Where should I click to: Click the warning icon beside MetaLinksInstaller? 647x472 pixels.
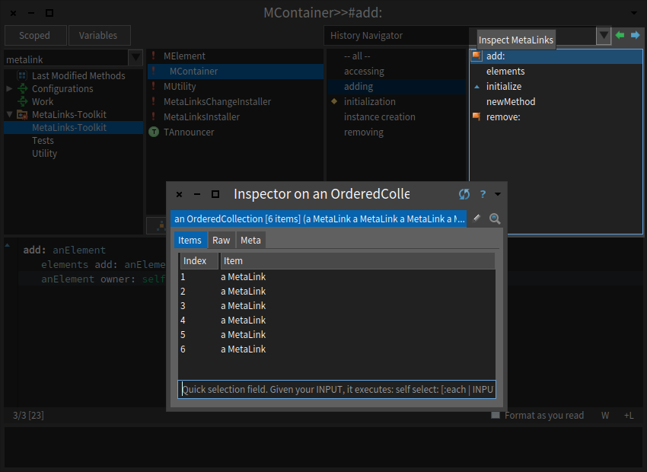tap(154, 116)
